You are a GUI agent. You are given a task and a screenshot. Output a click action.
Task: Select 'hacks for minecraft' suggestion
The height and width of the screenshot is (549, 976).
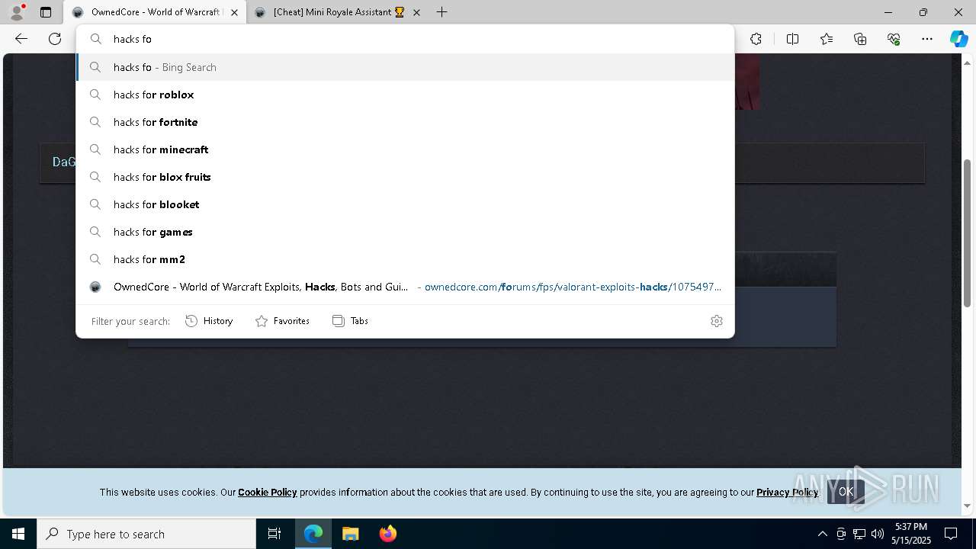(405, 149)
